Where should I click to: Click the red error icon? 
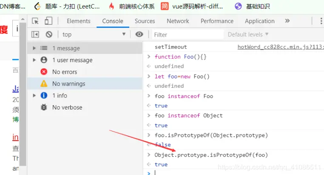pos(44,72)
